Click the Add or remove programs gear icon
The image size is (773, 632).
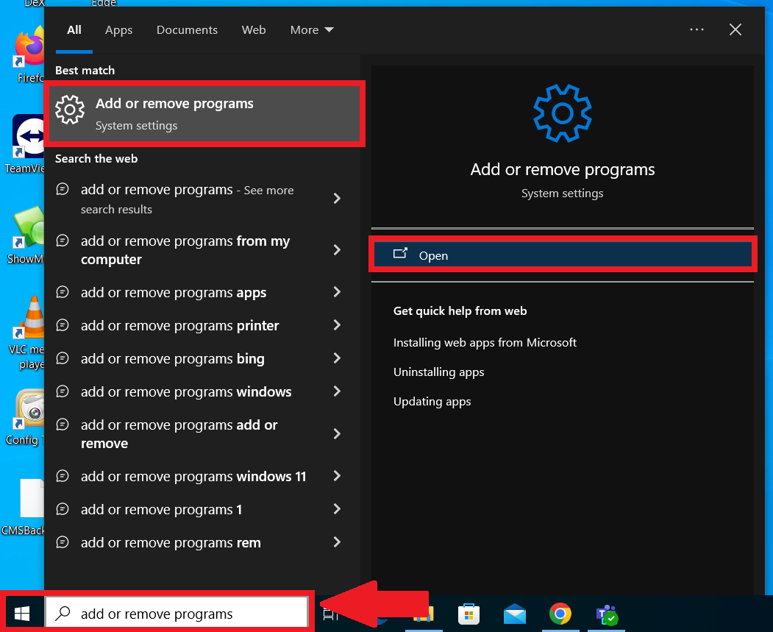coord(70,109)
